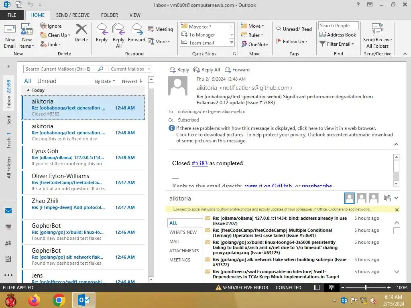This screenshot has height=308, width=411.
Task: Open the Sent folder in sidebar
Action: pos(9,120)
